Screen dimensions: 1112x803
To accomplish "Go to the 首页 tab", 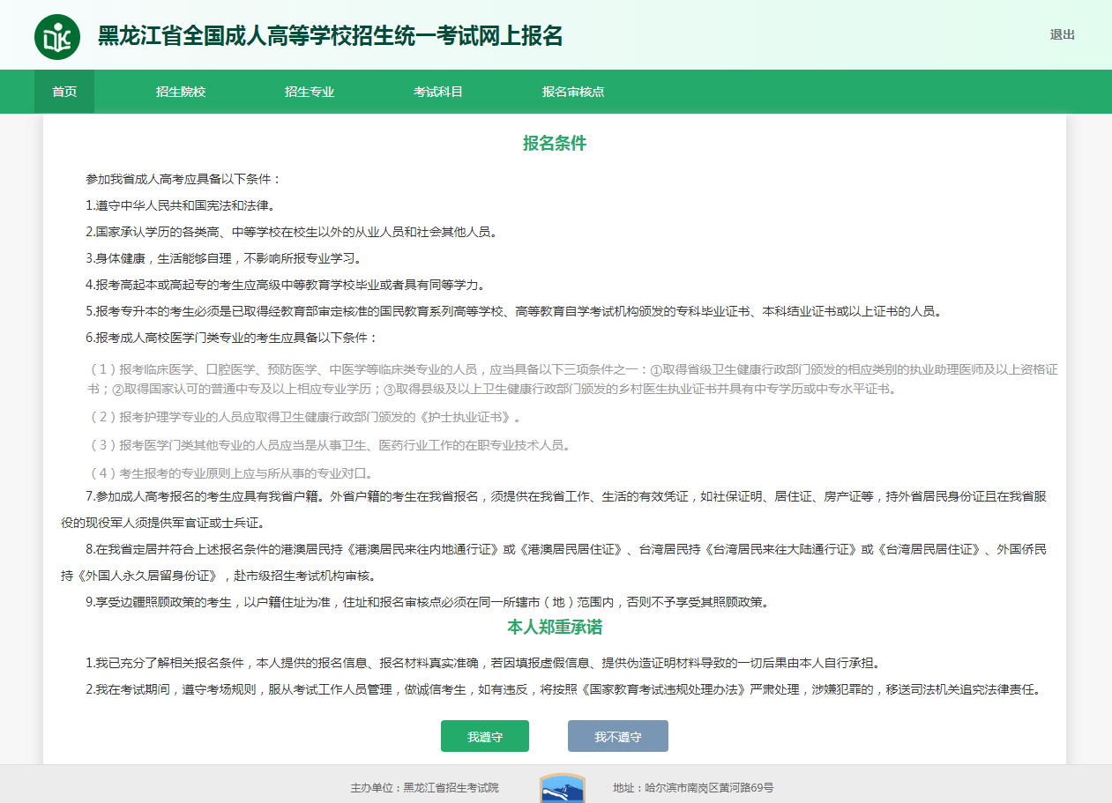I will 64,92.
